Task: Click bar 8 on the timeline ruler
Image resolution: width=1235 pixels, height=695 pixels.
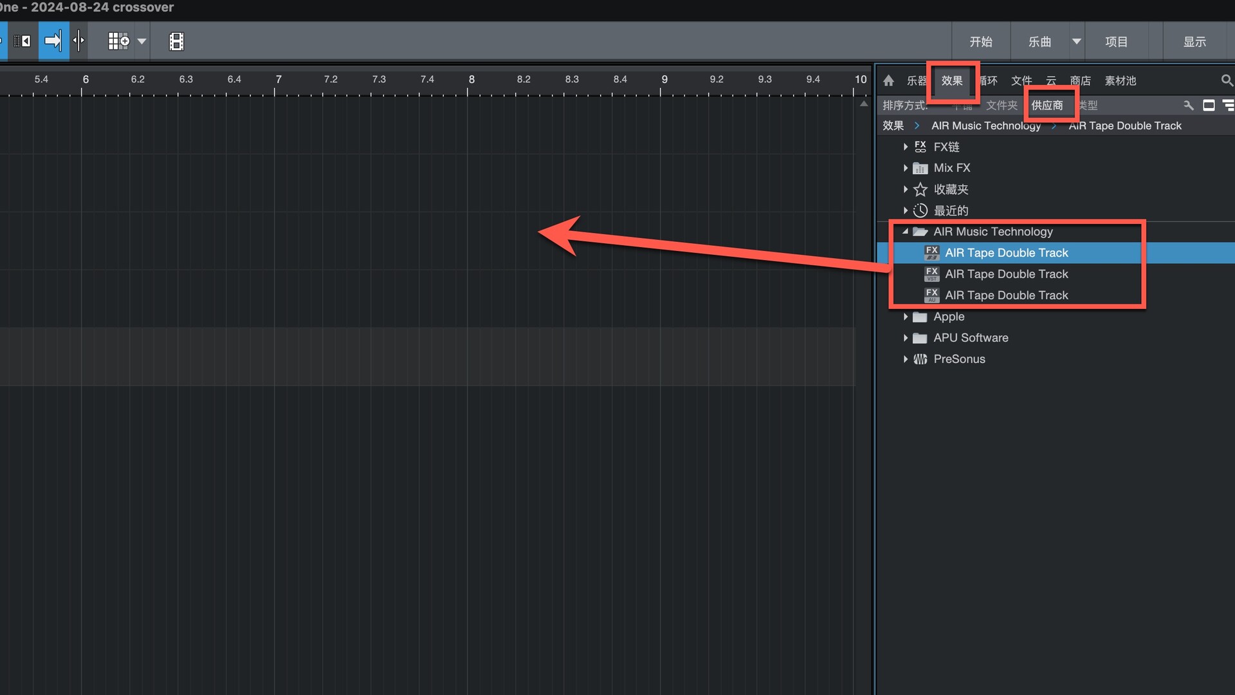Action: pos(471,80)
